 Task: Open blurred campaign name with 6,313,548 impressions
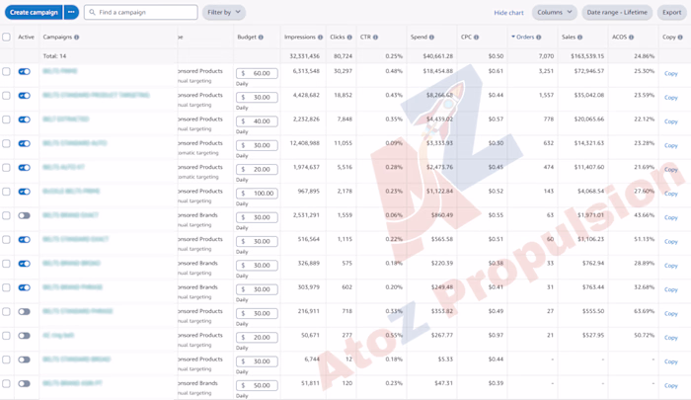tap(60, 71)
